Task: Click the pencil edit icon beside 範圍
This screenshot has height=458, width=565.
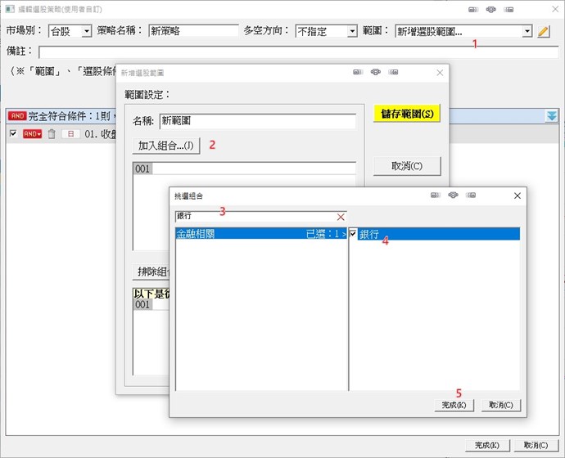Action: [545, 31]
